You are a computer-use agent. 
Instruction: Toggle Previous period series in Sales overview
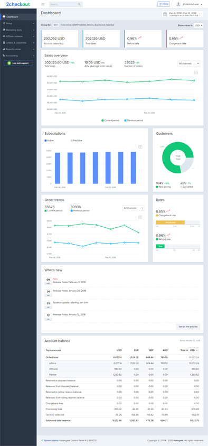pyautogui.click(x=134, y=120)
